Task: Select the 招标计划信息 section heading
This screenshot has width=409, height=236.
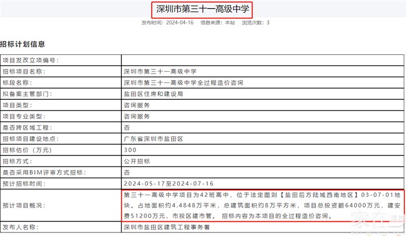Action: (x=23, y=44)
